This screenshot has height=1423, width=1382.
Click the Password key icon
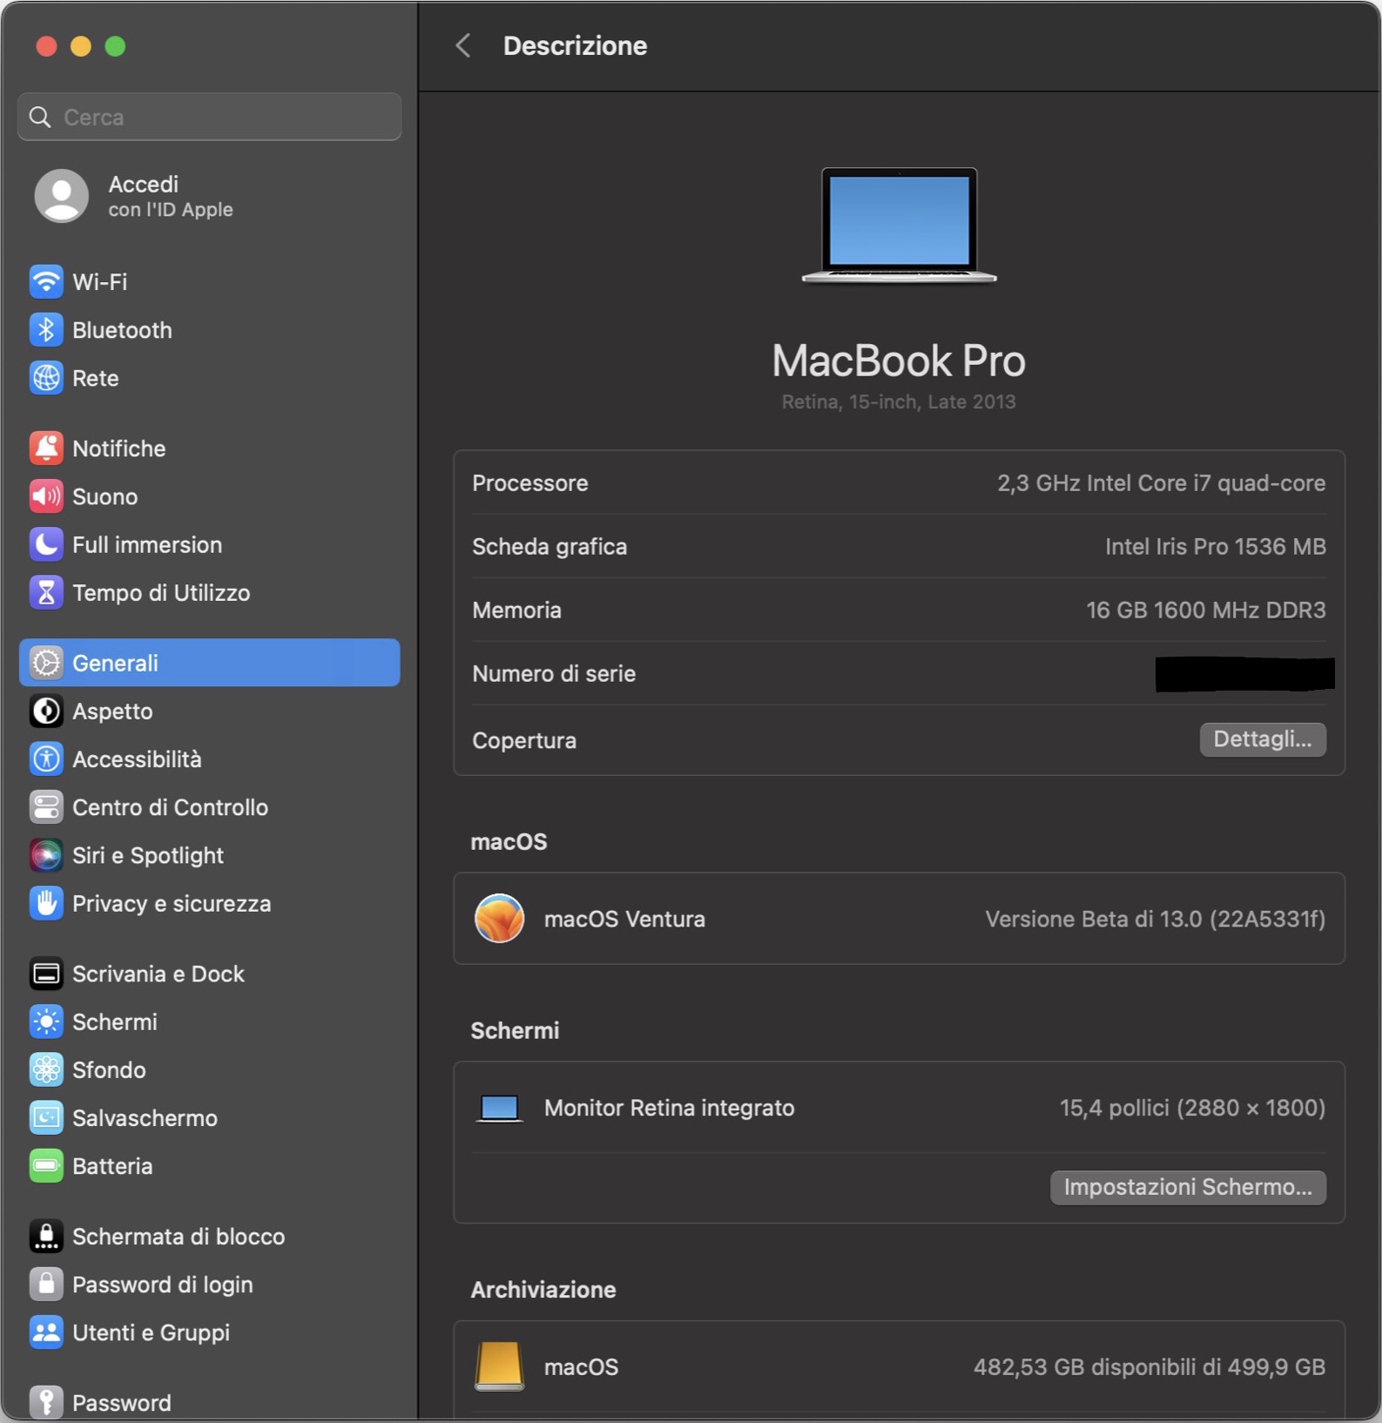click(x=46, y=1402)
